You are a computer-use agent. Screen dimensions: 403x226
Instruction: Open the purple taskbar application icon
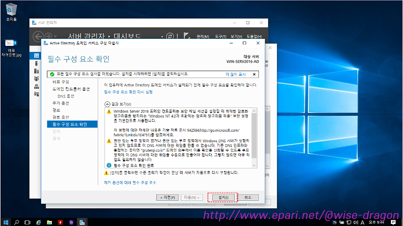[x=71, y=222]
